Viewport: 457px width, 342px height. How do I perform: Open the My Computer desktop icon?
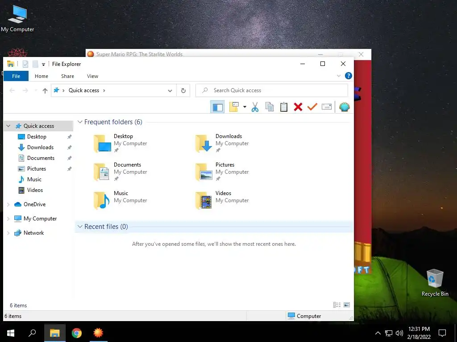click(17, 19)
